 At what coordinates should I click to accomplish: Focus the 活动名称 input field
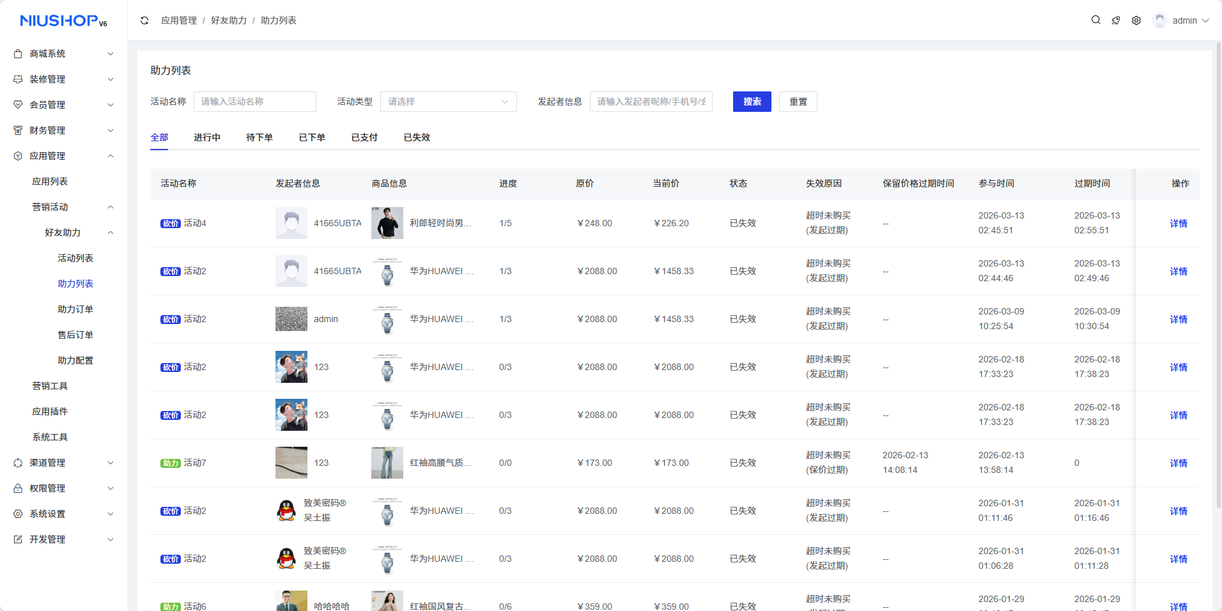click(254, 102)
